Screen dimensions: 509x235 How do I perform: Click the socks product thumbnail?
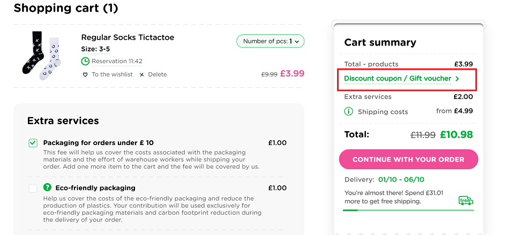40,54
